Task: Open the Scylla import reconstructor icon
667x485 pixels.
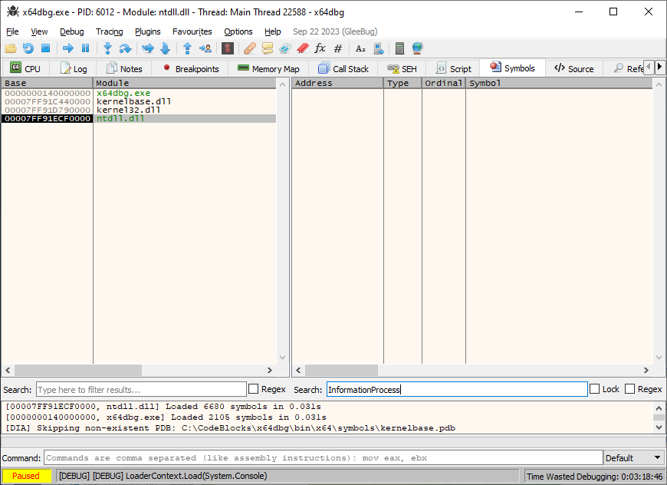Action: [x=228, y=48]
